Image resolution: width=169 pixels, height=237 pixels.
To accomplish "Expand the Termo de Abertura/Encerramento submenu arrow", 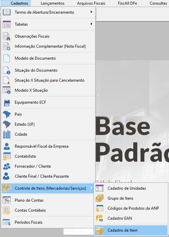I will [91, 12].
